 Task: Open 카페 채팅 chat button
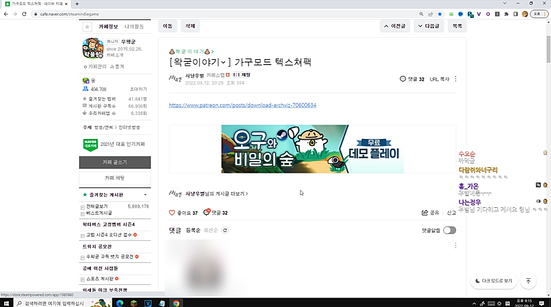(x=115, y=178)
